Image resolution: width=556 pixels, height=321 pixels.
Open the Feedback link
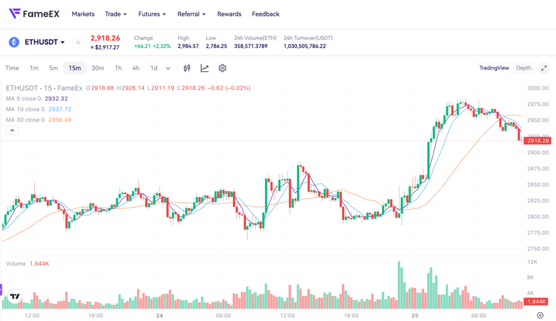[x=265, y=14]
